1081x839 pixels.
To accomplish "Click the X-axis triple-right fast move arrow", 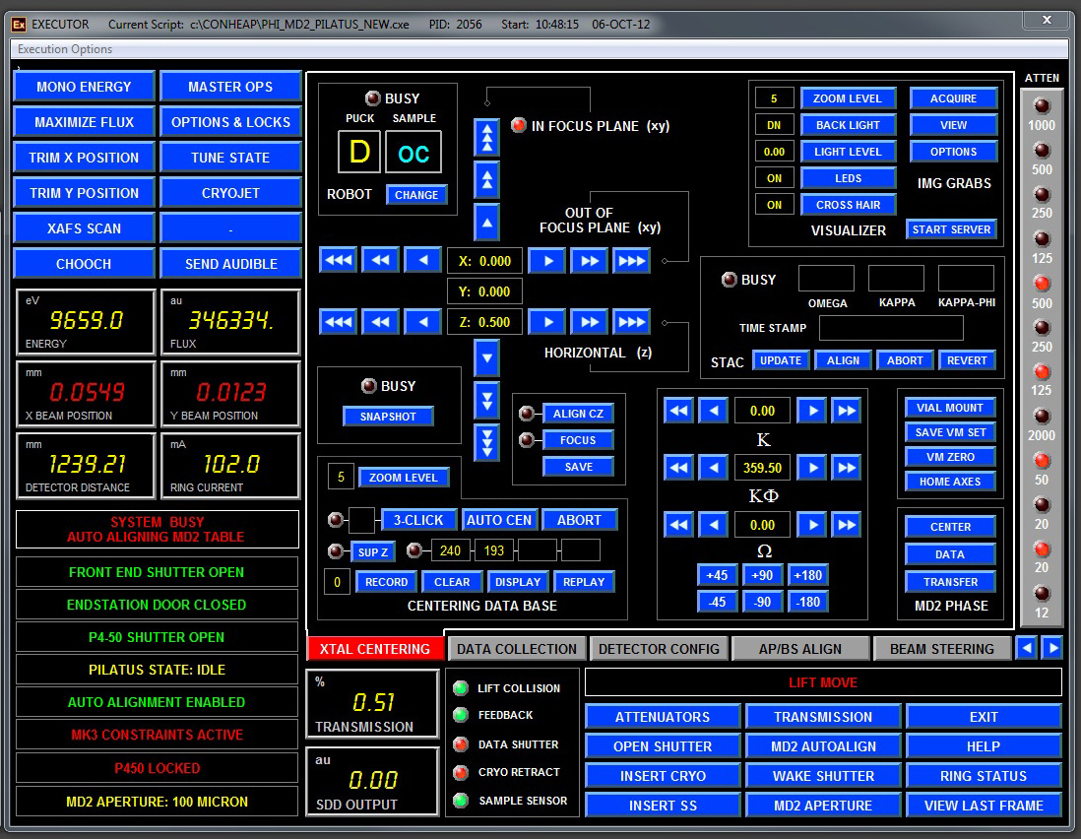I will pos(631,261).
